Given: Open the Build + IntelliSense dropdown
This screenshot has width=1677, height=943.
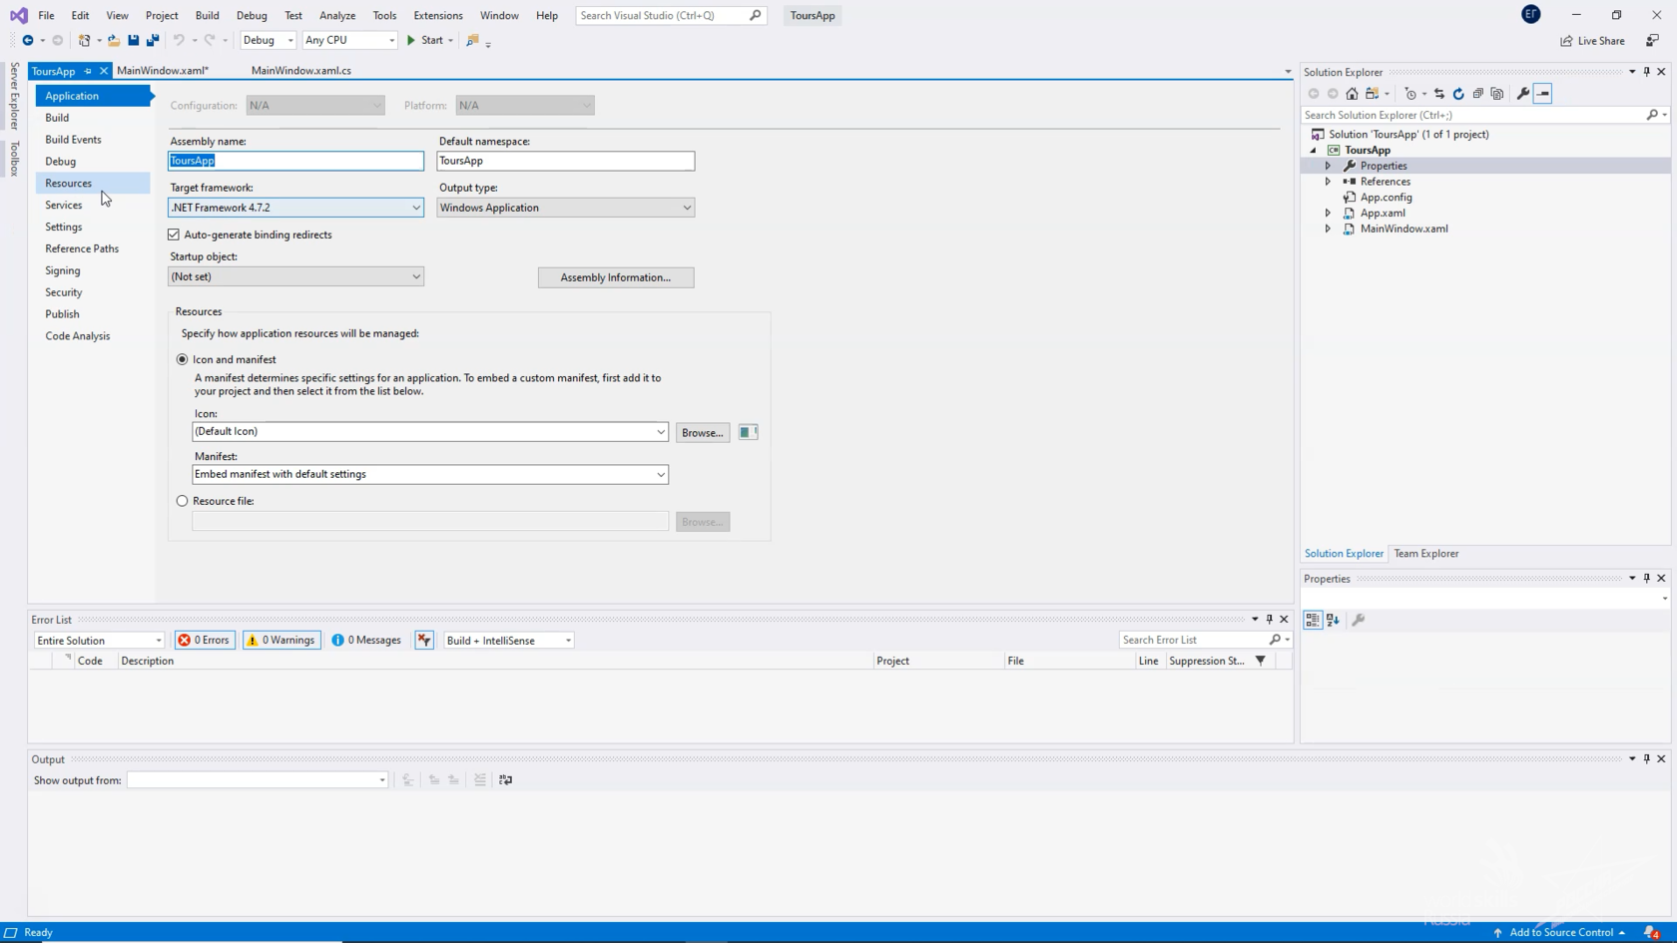Looking at the screenshot, I should pos(508,641).
